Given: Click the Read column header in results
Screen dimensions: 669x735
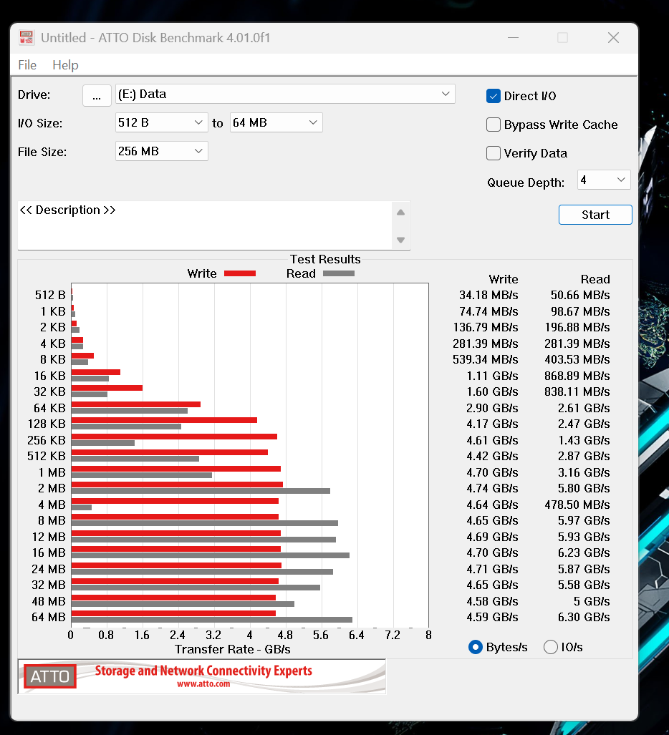Looking at the screenshot, I should [595, 279].
